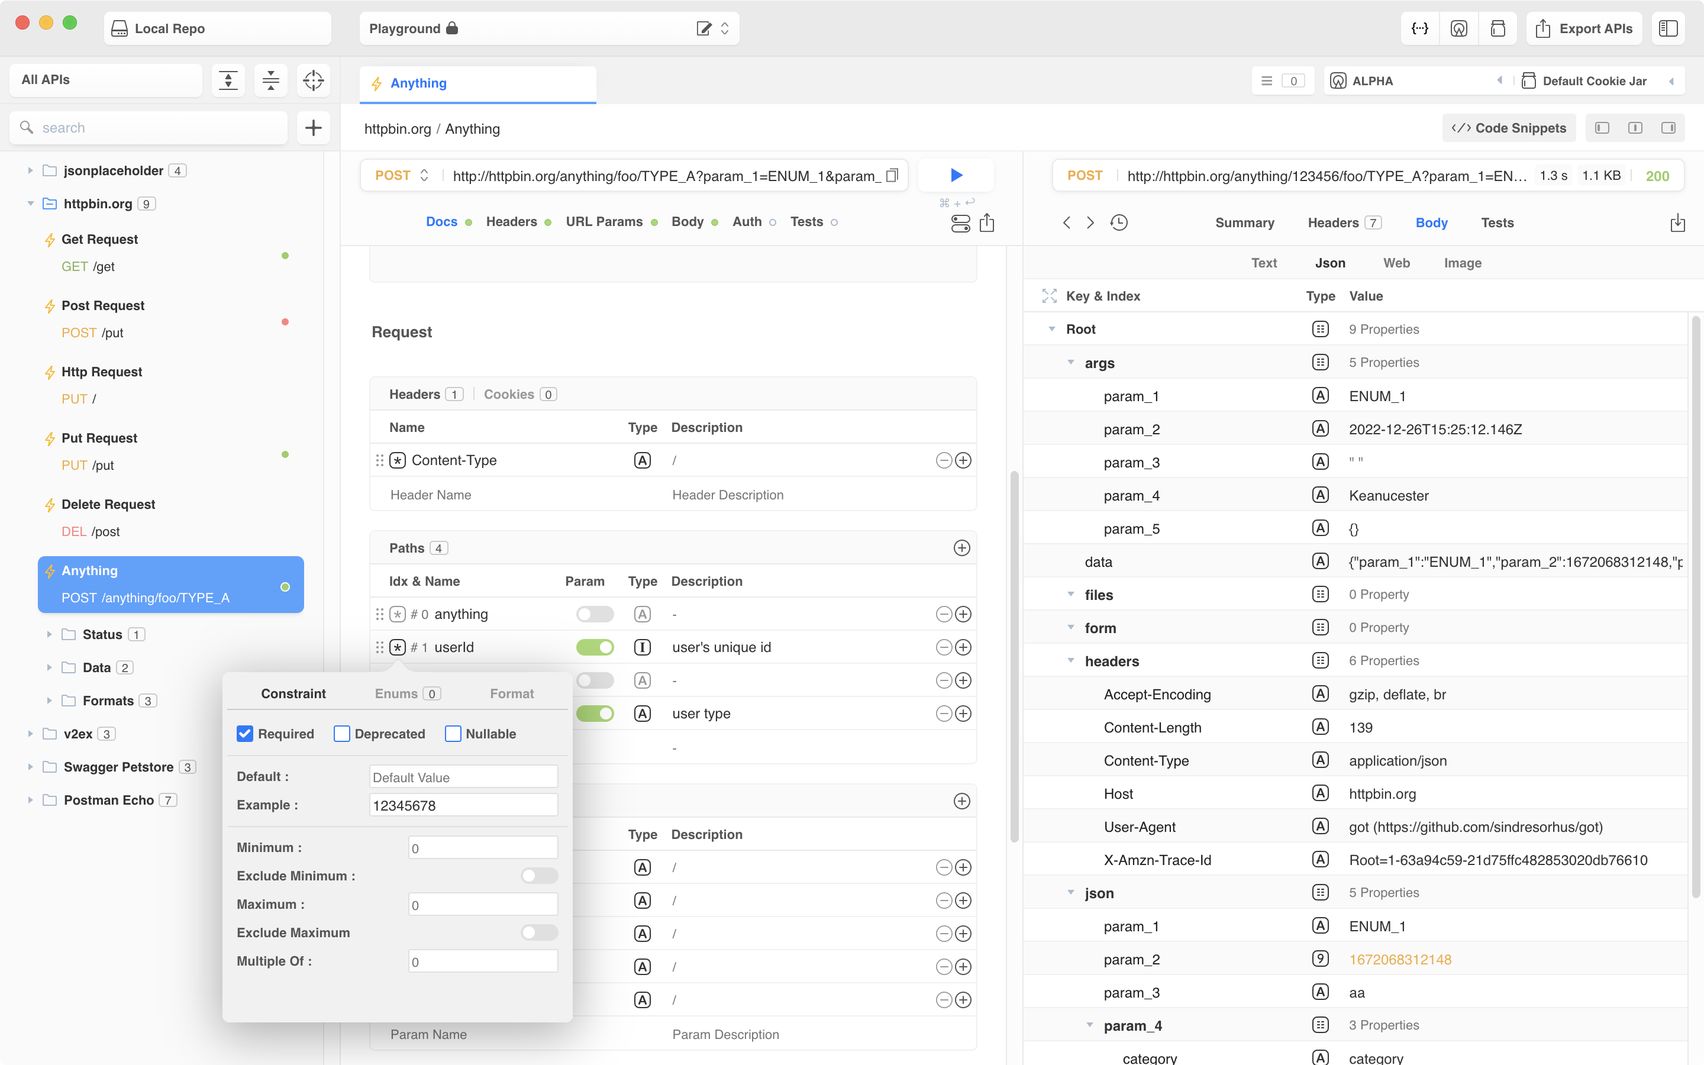Expand the Status folder
This screenshot has height=1065, width=1704.
point(49,634)
